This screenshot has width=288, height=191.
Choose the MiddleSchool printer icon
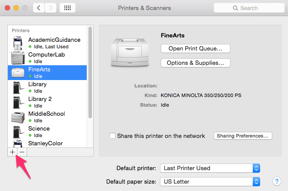click(18, 117)
